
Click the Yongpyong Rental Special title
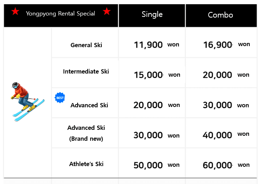[61, 13]
